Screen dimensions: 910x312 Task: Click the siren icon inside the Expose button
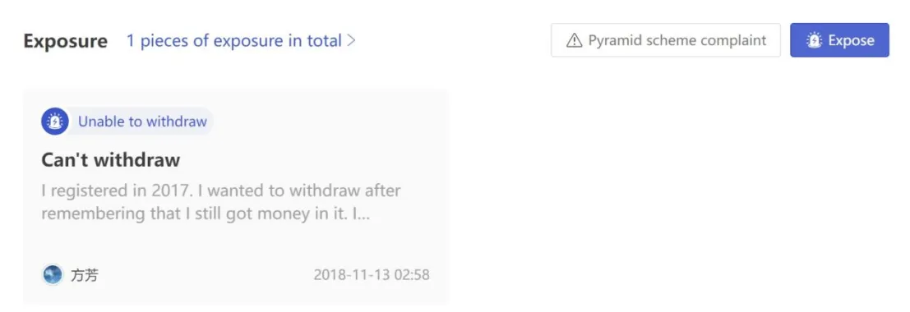pos(815,40)
